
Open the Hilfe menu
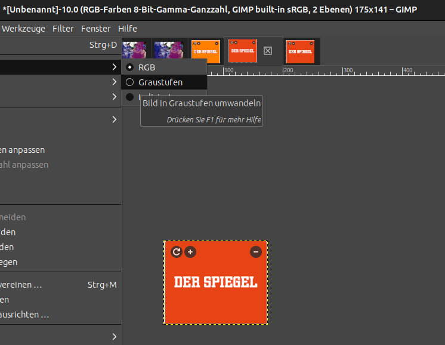(x=128, y=29)
